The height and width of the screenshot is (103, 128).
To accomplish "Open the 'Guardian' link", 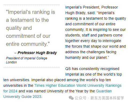I will click(104, 91).
